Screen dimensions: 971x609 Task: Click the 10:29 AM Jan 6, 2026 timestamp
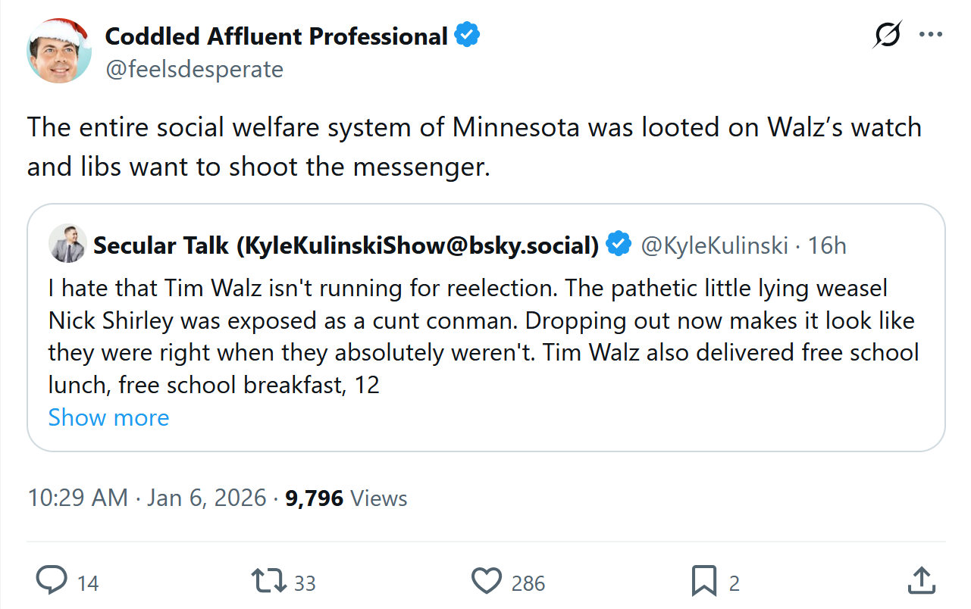[x=147, y=498]
